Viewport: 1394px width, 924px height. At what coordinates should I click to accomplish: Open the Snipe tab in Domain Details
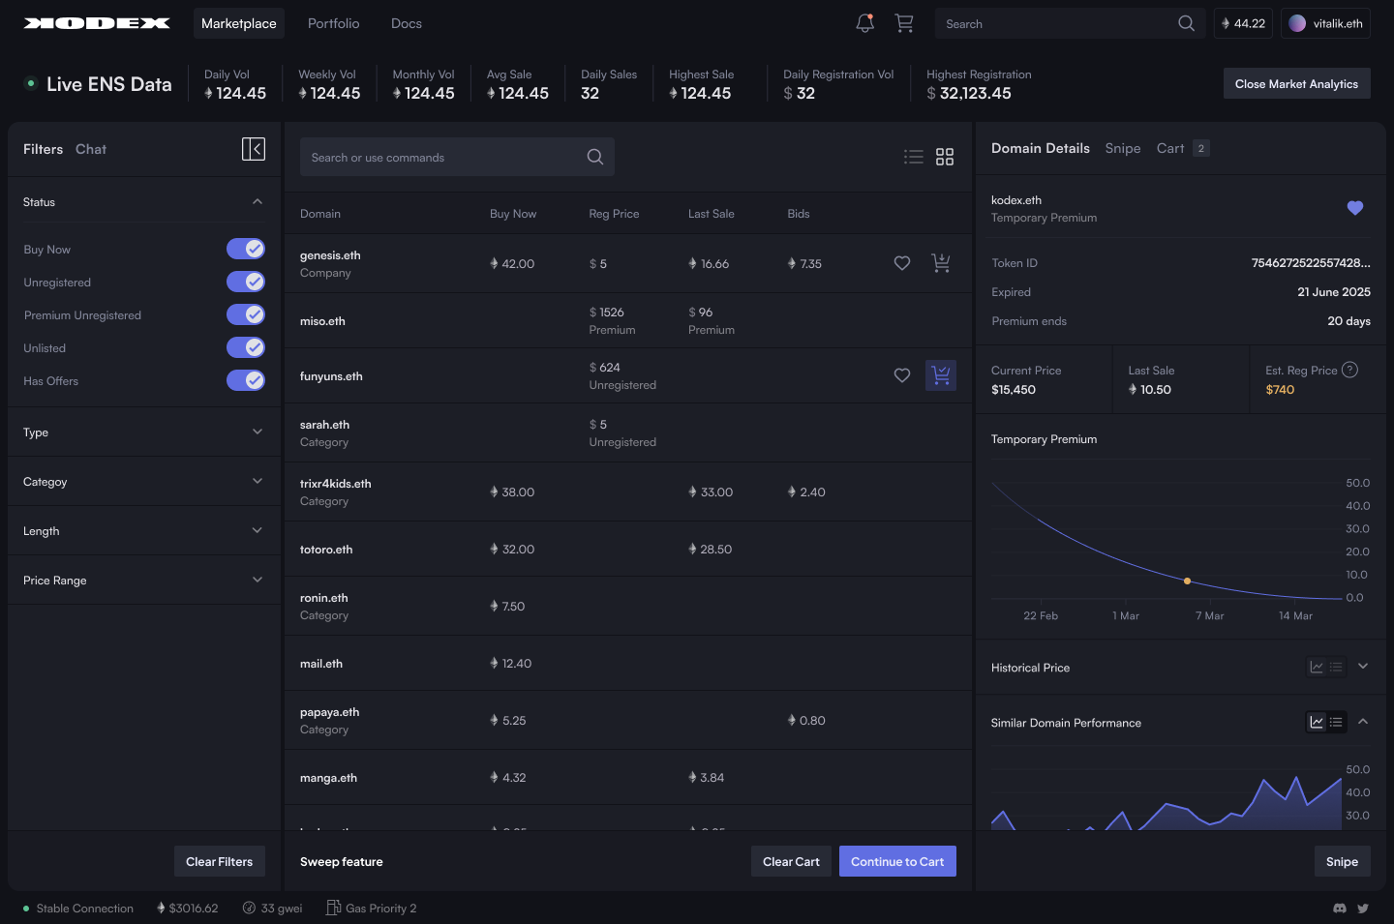1122,148
